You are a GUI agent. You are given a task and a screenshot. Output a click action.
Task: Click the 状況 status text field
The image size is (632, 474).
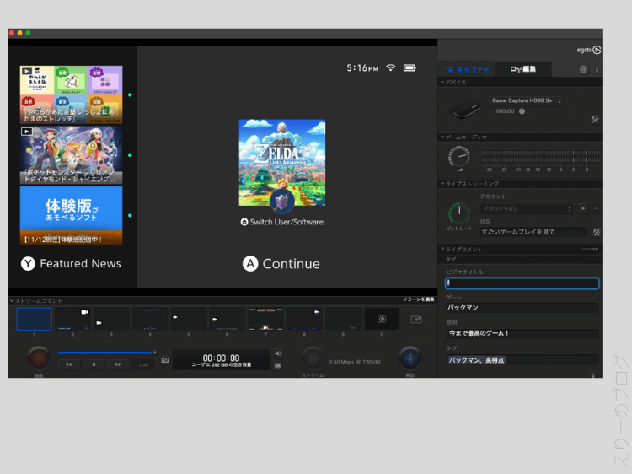tap(533, 232)
